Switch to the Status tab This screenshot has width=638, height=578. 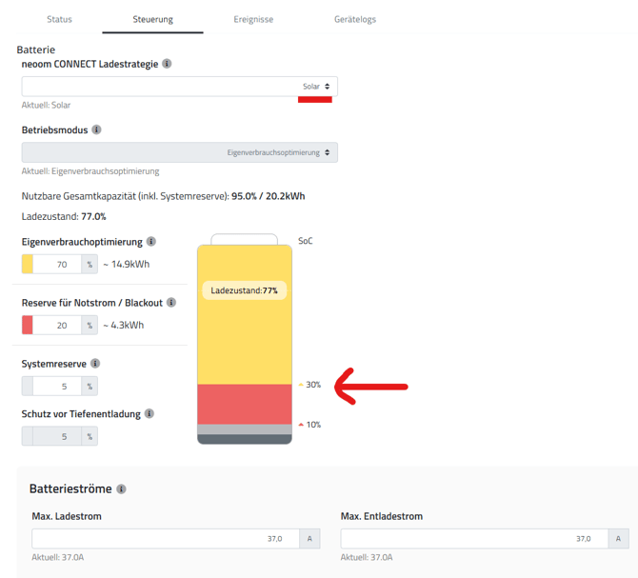(59, 19)
